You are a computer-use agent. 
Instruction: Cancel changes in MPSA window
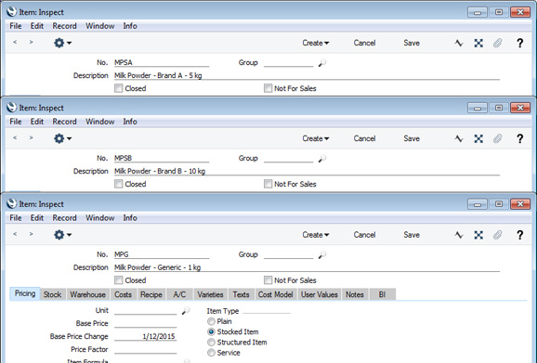click(x=364, y=43)
